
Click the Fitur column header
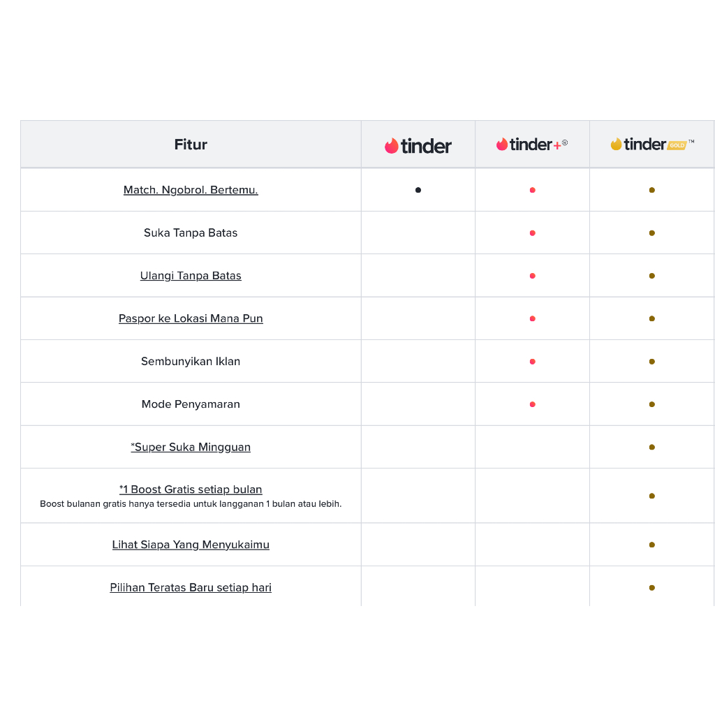tap(191, 145)
